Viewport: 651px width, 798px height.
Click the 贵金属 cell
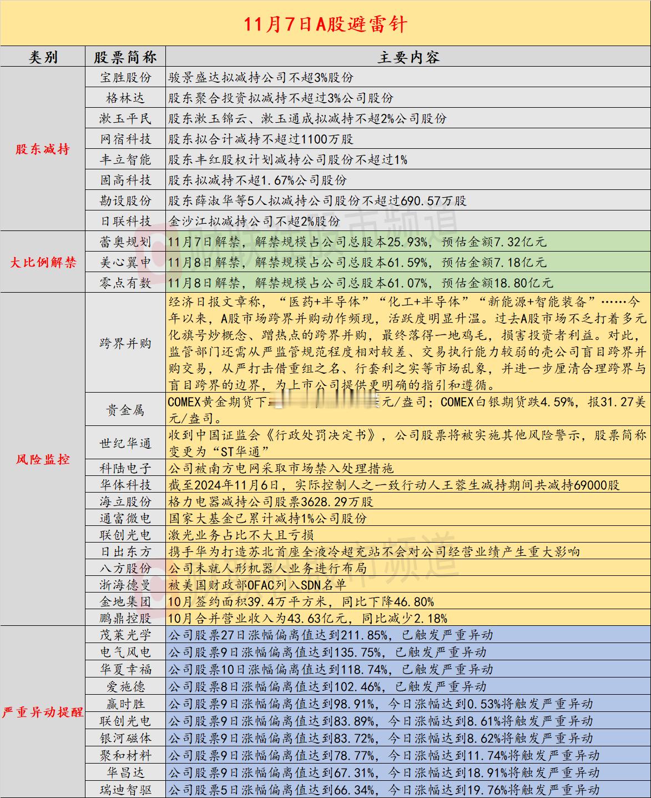(x=125, y=410)
